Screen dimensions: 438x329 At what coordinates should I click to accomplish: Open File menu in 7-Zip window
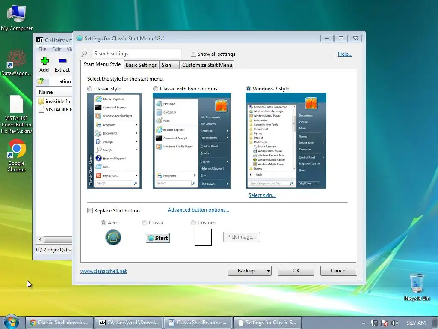click(x=42, y=49)
